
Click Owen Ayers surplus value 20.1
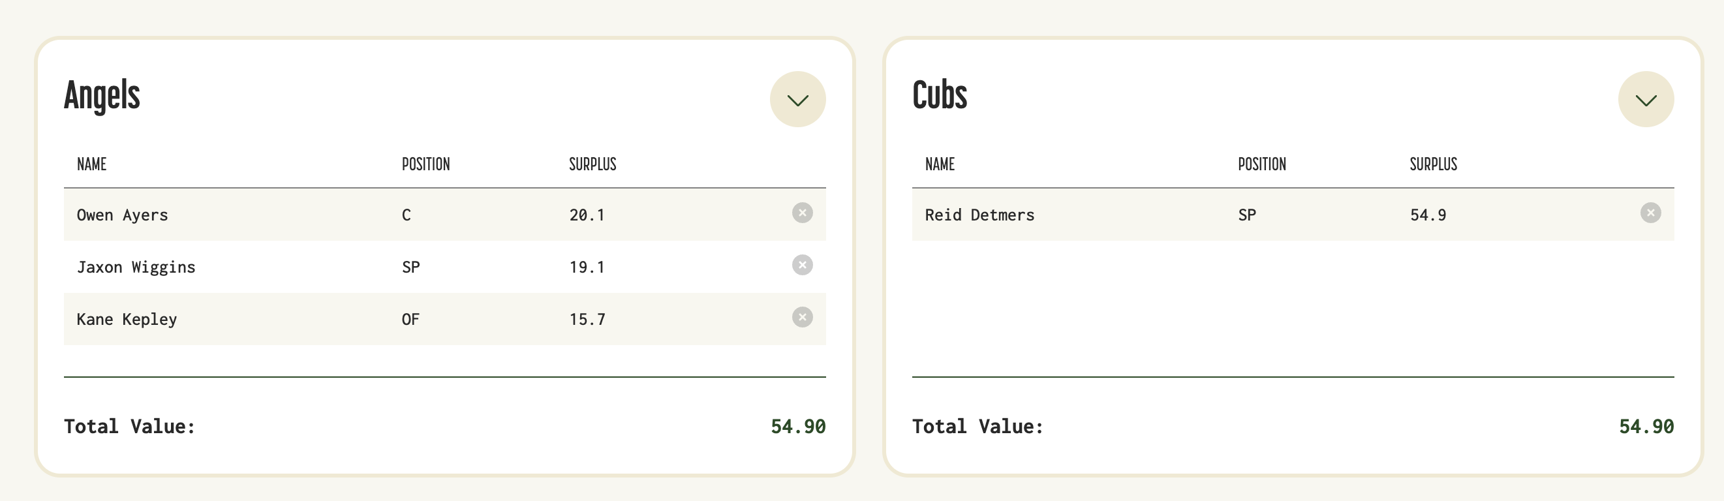(x=587, y=215)
